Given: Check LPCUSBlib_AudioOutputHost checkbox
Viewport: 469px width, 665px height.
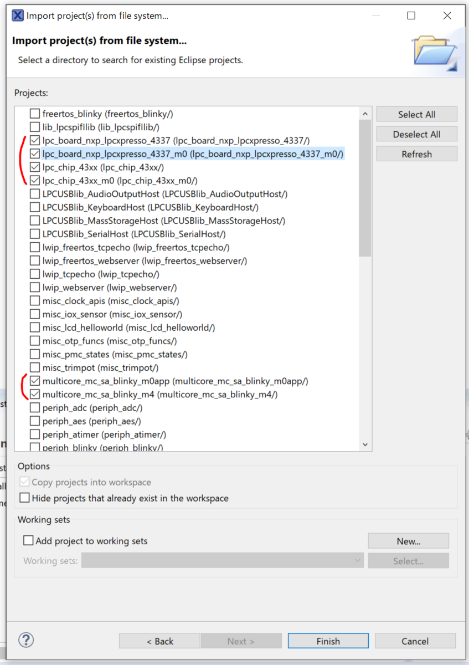Looking at the screenshot, I should pos(35,194).
